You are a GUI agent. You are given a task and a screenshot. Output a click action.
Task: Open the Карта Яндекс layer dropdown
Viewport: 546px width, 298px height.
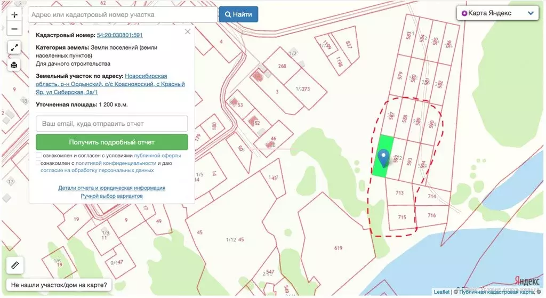[497, 13]
